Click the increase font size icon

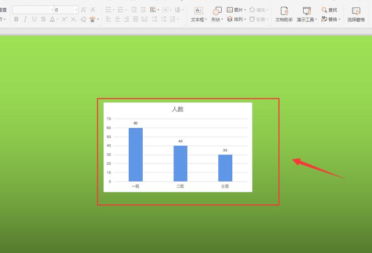click(83, 10)
